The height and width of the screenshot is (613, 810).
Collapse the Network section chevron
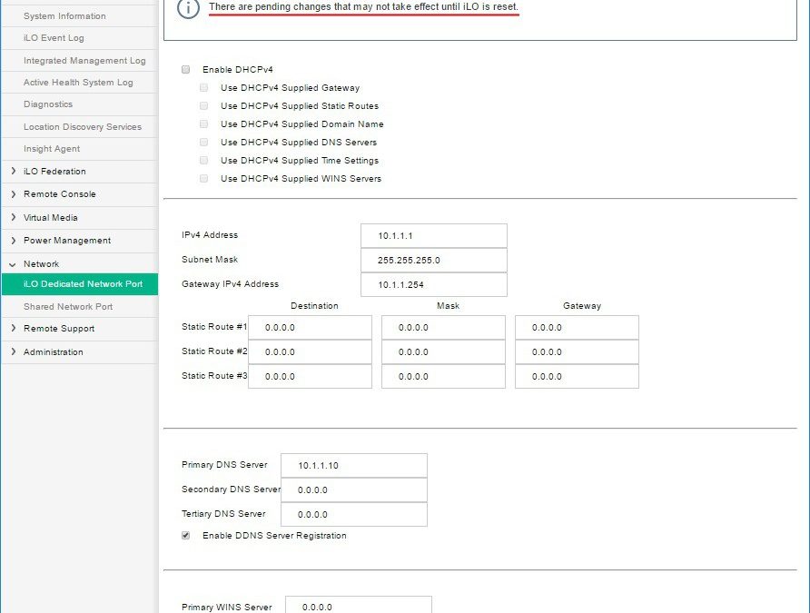13,264
